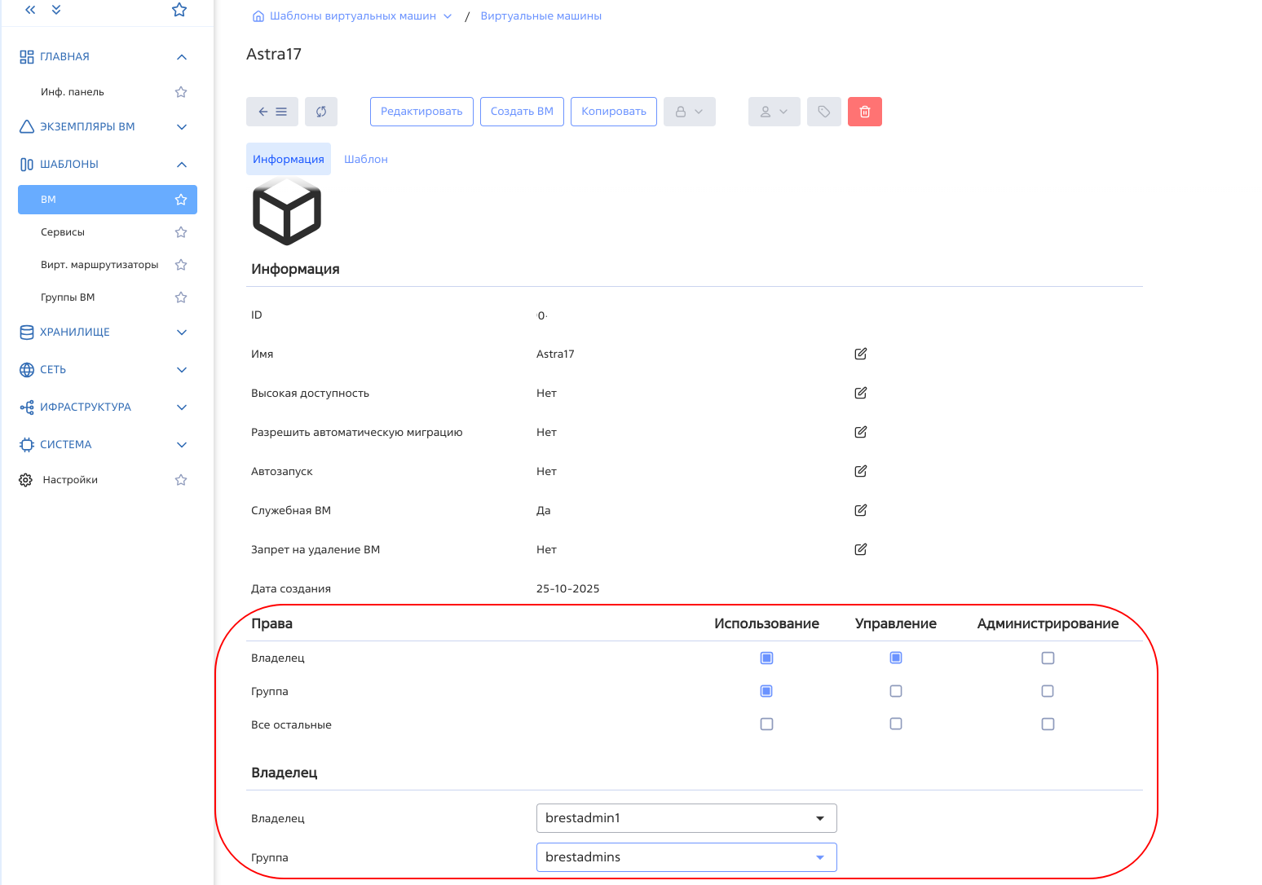Image resolution: width=1262 pixels, height=885 pixels.
Task: Open the Группа brestadmins dropdown
Action: pos(686,857)
